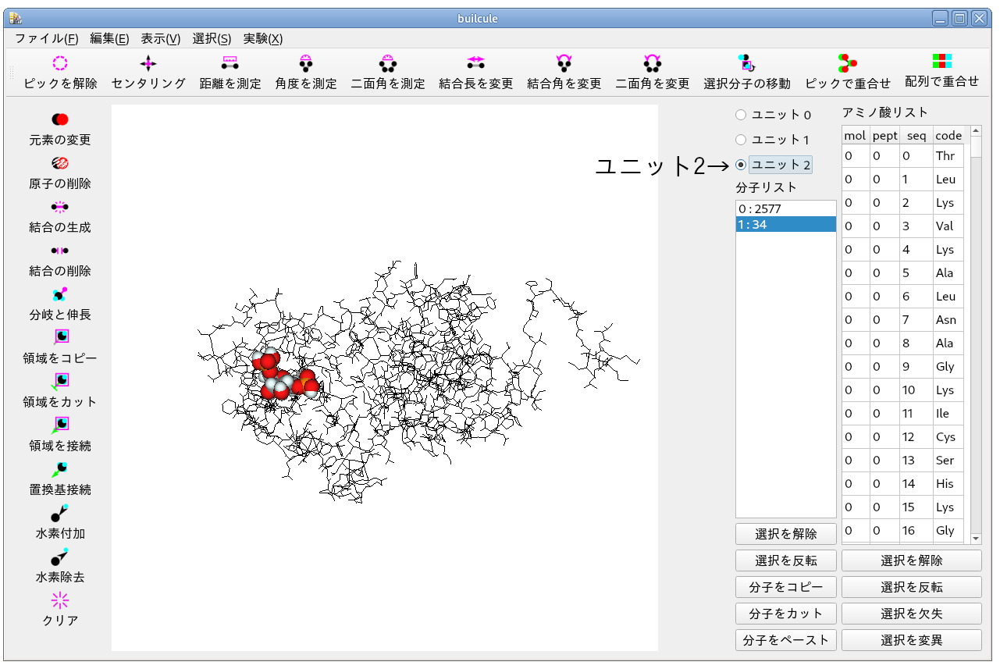Select the 距離を測定 distance measure tool
This screenshot has width=1000, height=669.
[230, 65]
